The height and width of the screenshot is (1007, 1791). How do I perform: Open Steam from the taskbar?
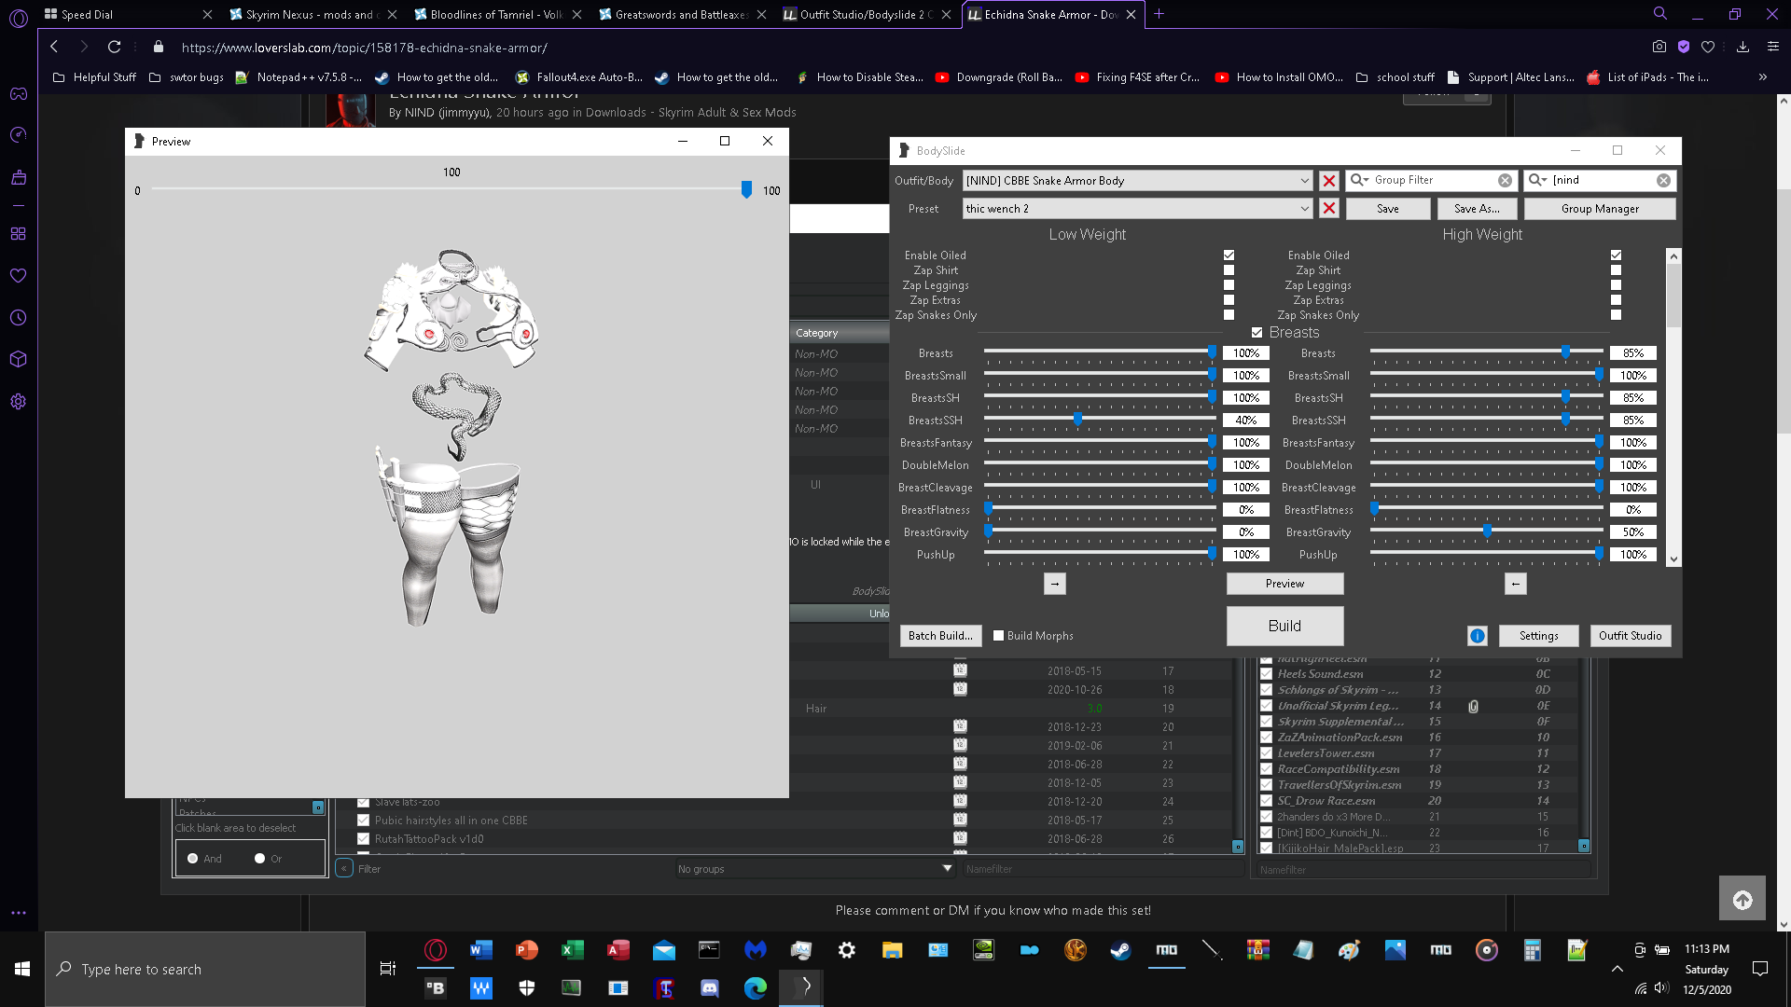1120,950
